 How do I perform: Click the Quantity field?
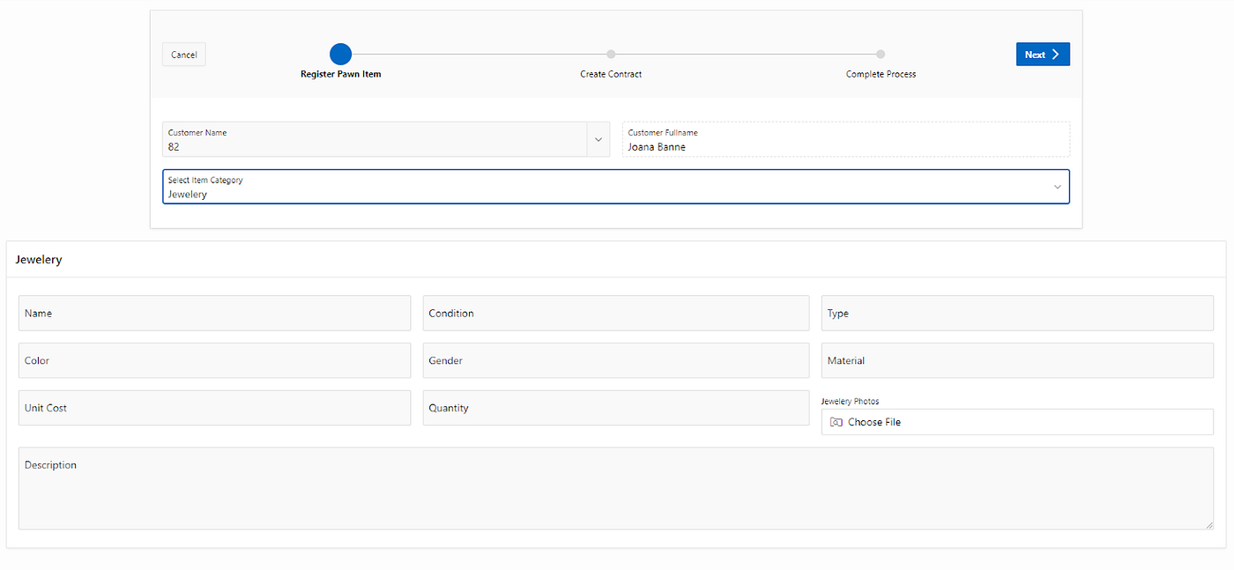(x=615, y=408)
